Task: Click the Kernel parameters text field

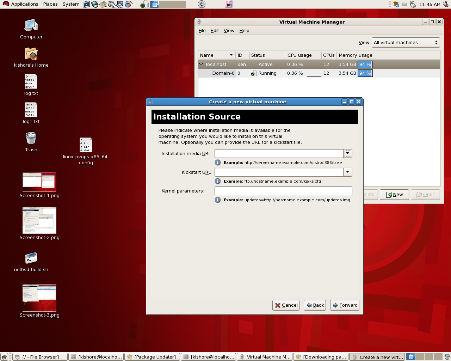Action: click(x=283, y=191)
